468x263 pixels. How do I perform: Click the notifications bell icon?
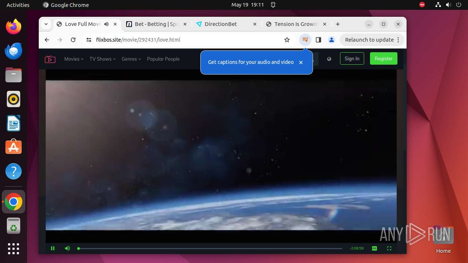pos(273,5)
